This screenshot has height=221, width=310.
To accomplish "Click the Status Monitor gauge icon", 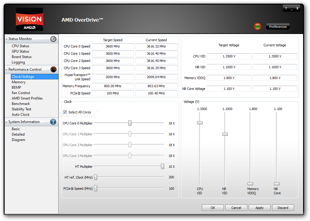I will pyautogui.click(x=53, y=39).
